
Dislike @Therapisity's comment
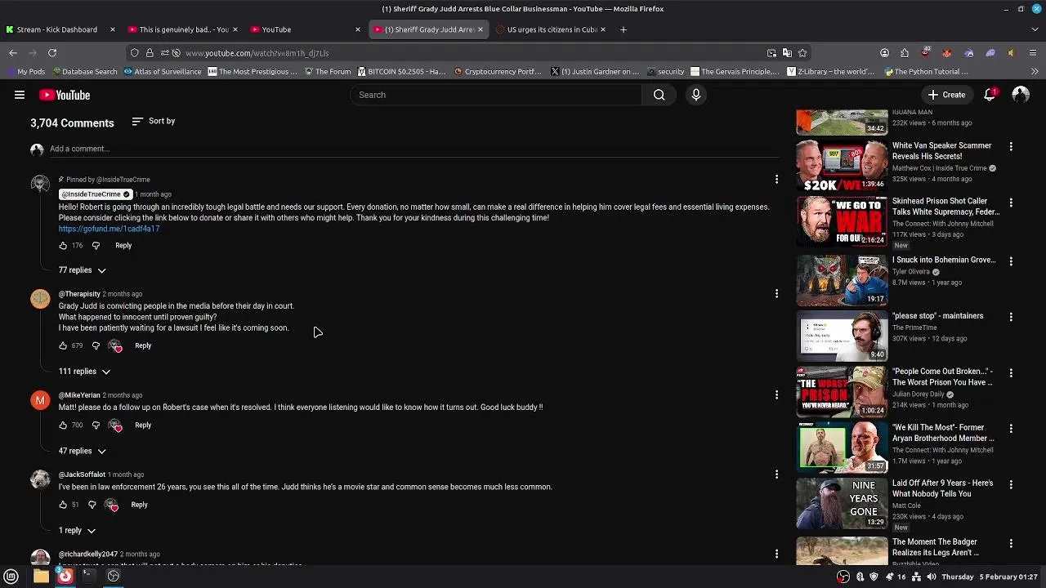point(96,345)
